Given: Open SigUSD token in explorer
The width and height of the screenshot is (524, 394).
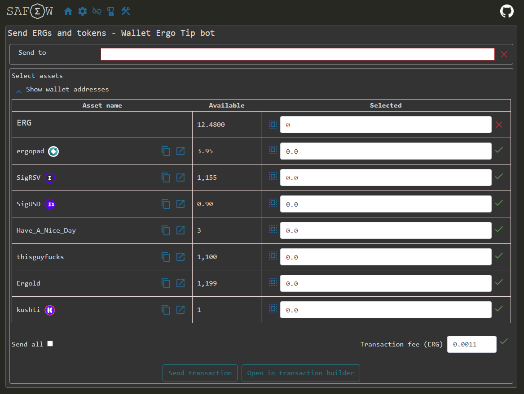Looking at the screenshot, I should [x=181, y=204].
